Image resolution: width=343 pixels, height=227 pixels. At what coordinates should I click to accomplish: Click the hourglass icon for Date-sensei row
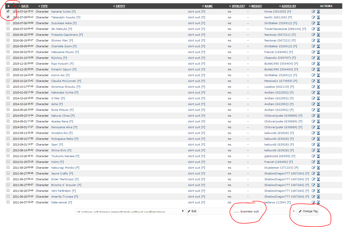[x=318, y=202]
